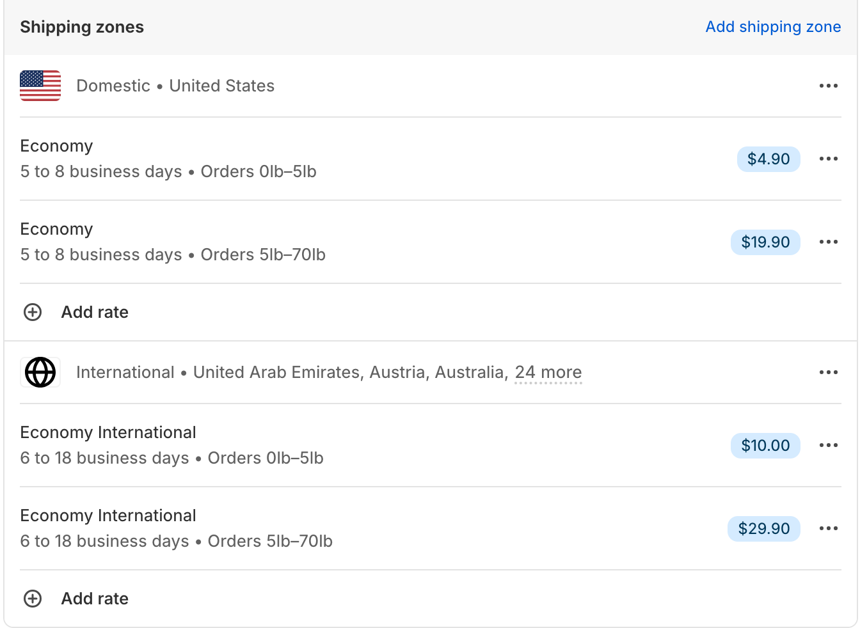The width and height of the screenshot is (860, 628).
Task: Click the Add shipping zone link
Action: (x=773, y=27)
